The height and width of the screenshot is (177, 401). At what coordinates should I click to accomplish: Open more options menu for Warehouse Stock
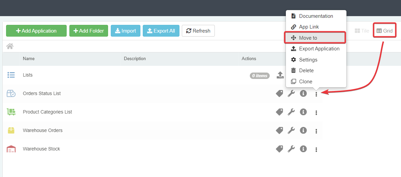tap(316, 149)
